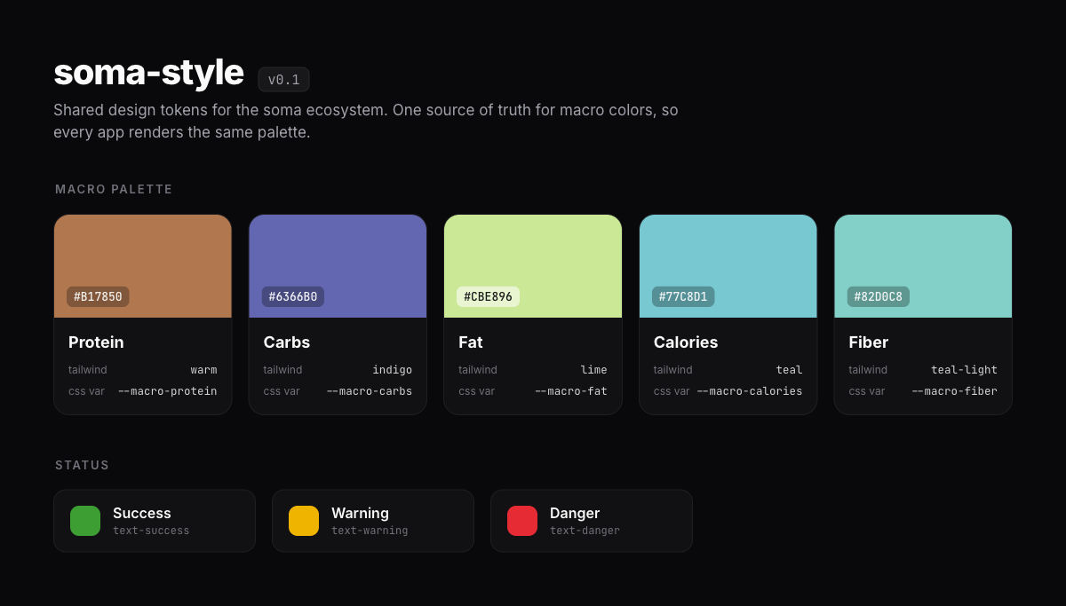Click the Carbs indigo color swatch

coord(338,266)
